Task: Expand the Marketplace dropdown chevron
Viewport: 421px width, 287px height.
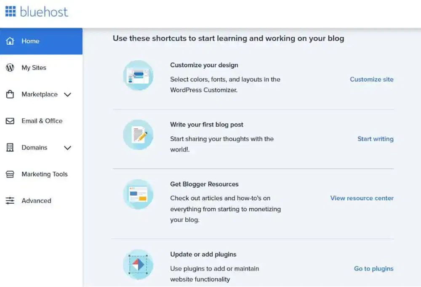Action: pos(67,95)
